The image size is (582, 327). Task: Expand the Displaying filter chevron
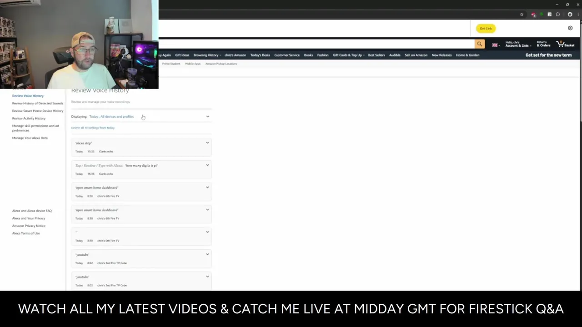point(208,117)
